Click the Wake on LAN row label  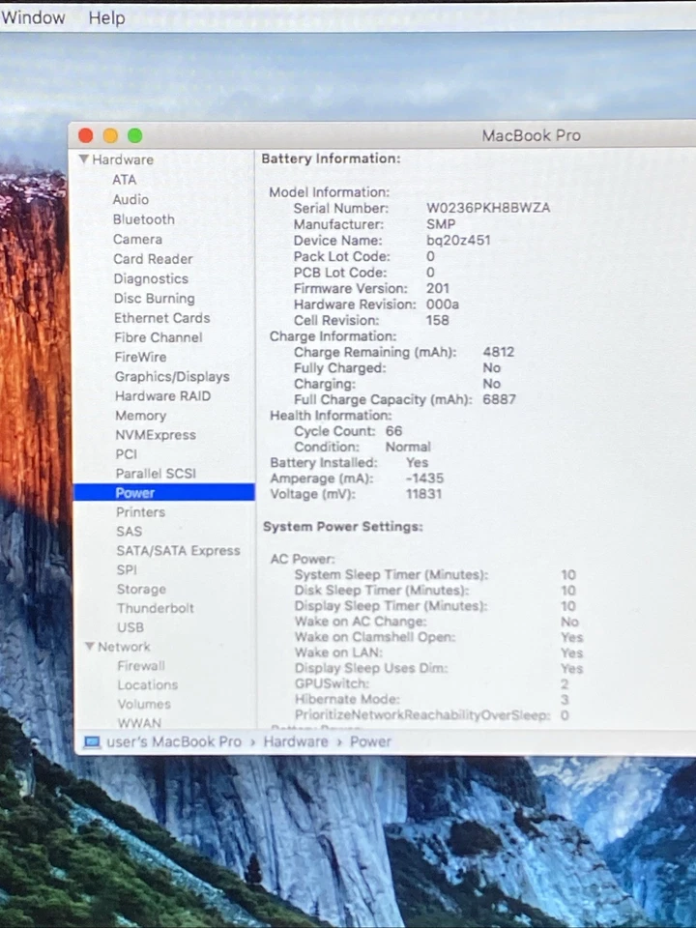[338, 652]
